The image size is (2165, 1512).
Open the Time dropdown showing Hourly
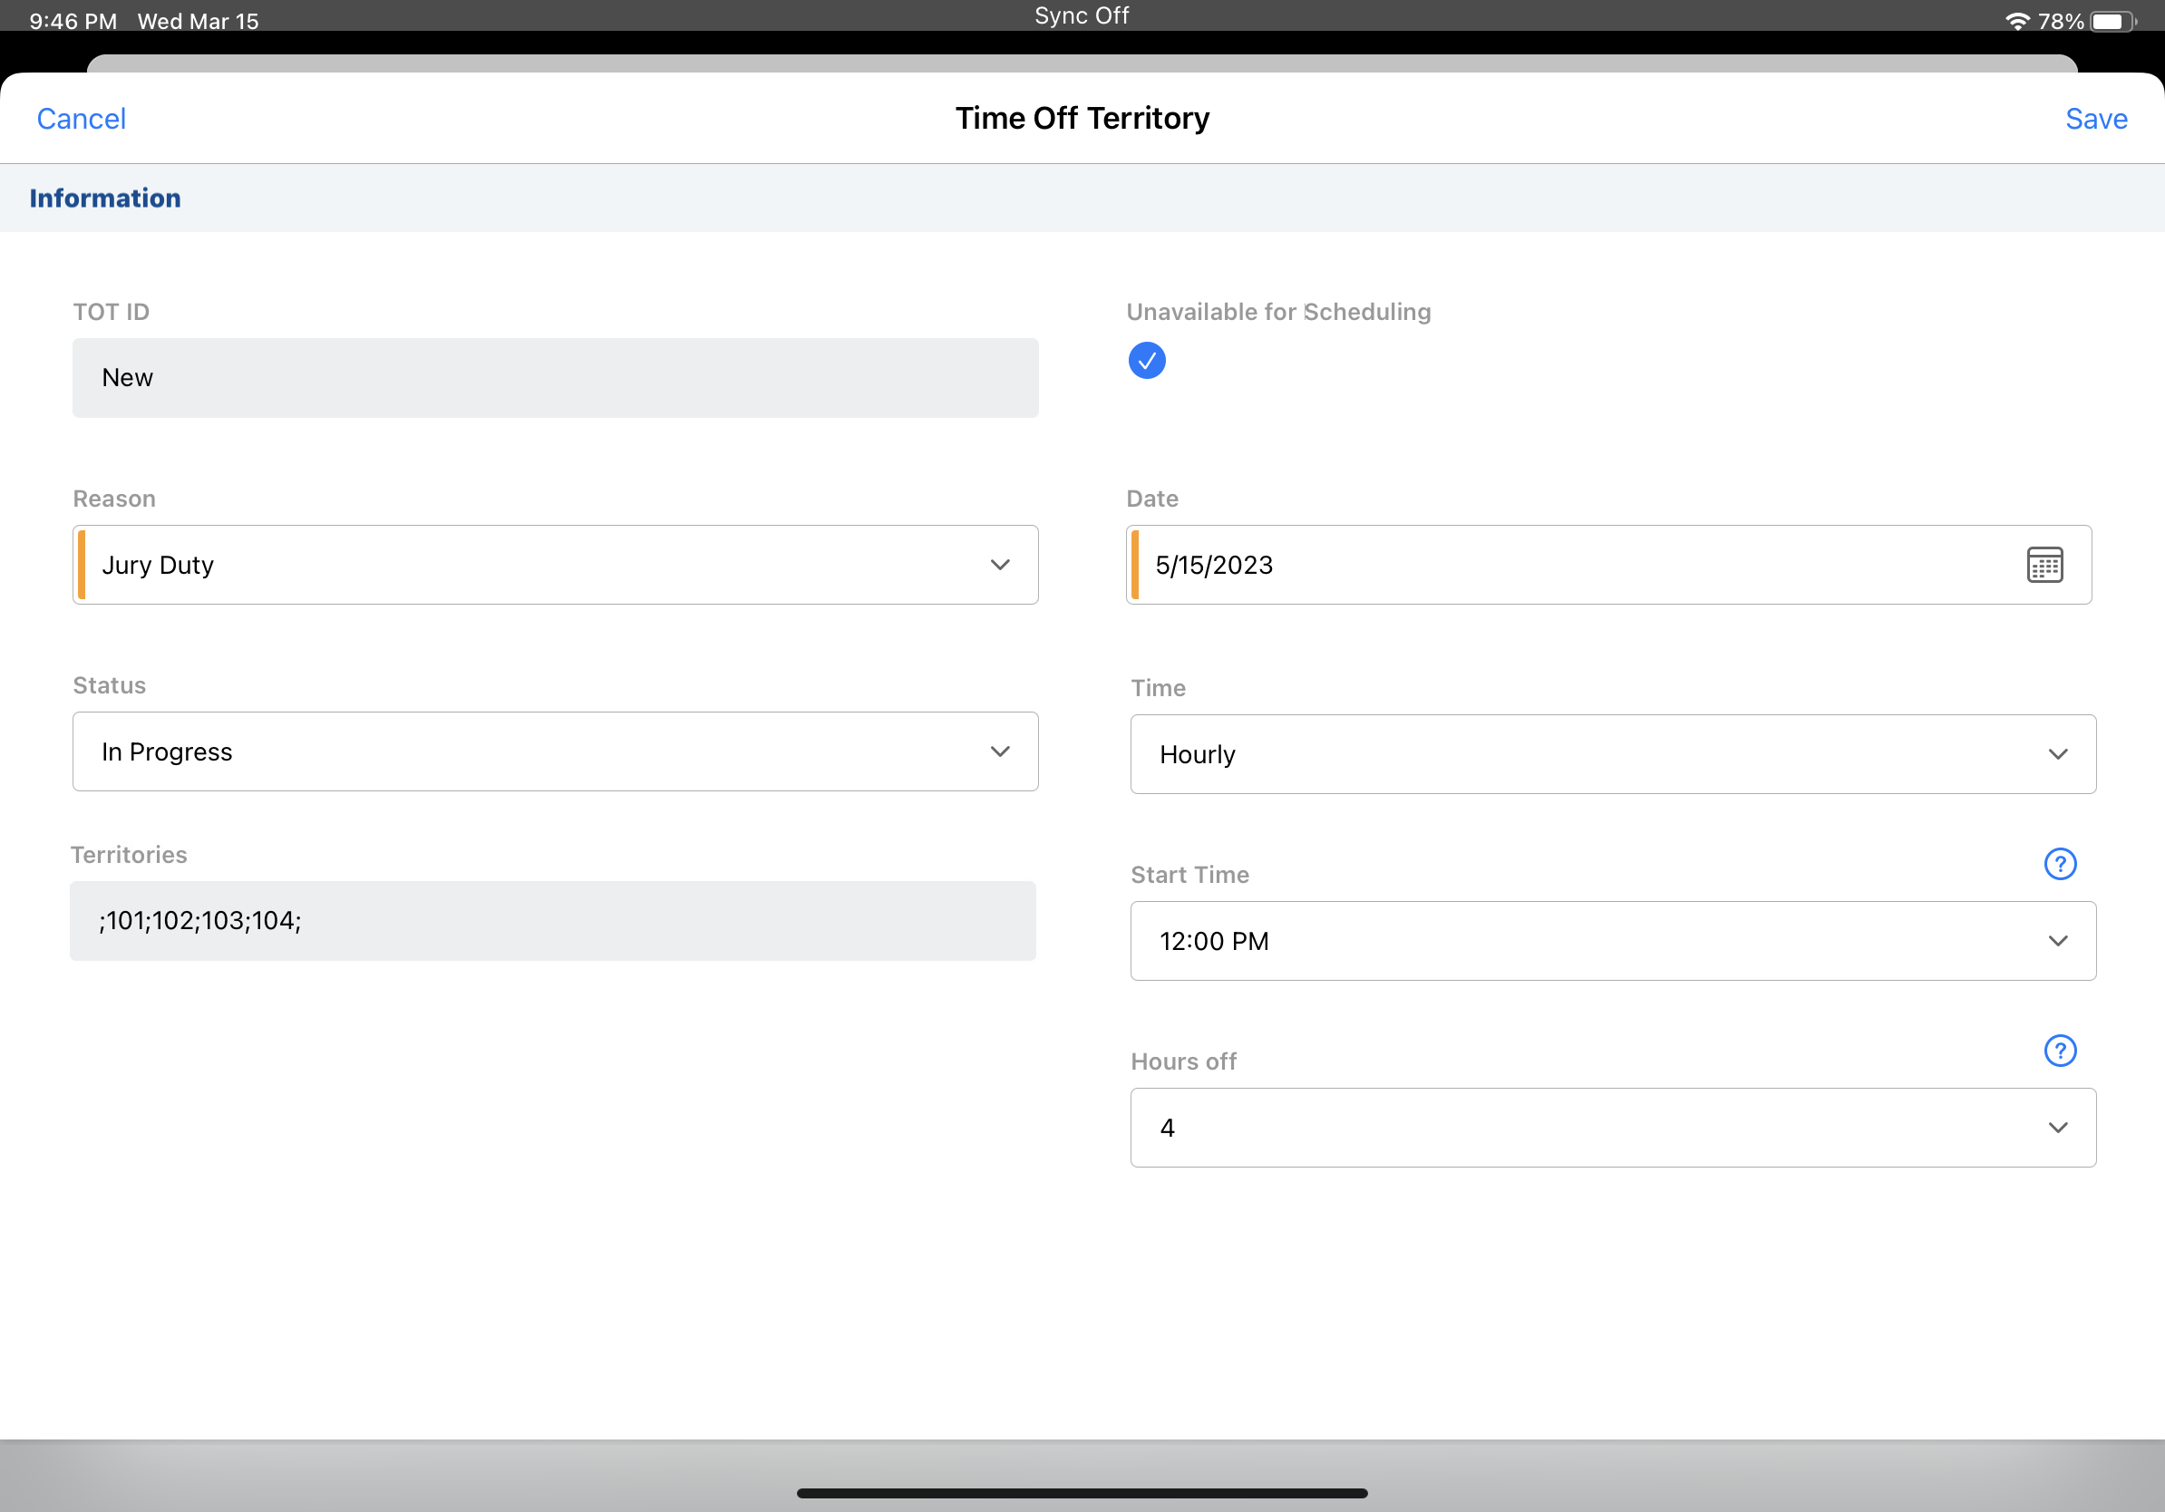tap(1613, 754)
